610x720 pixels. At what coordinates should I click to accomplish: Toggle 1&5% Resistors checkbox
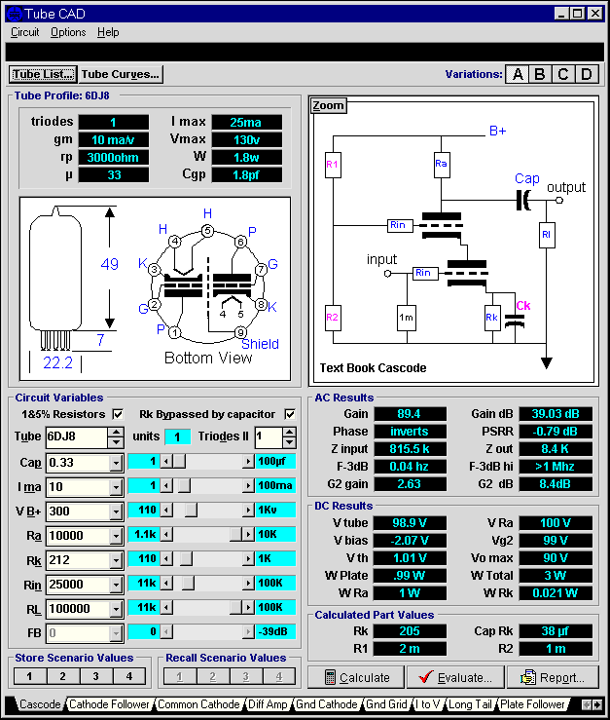pyautogui.click(x=118, y=414)
